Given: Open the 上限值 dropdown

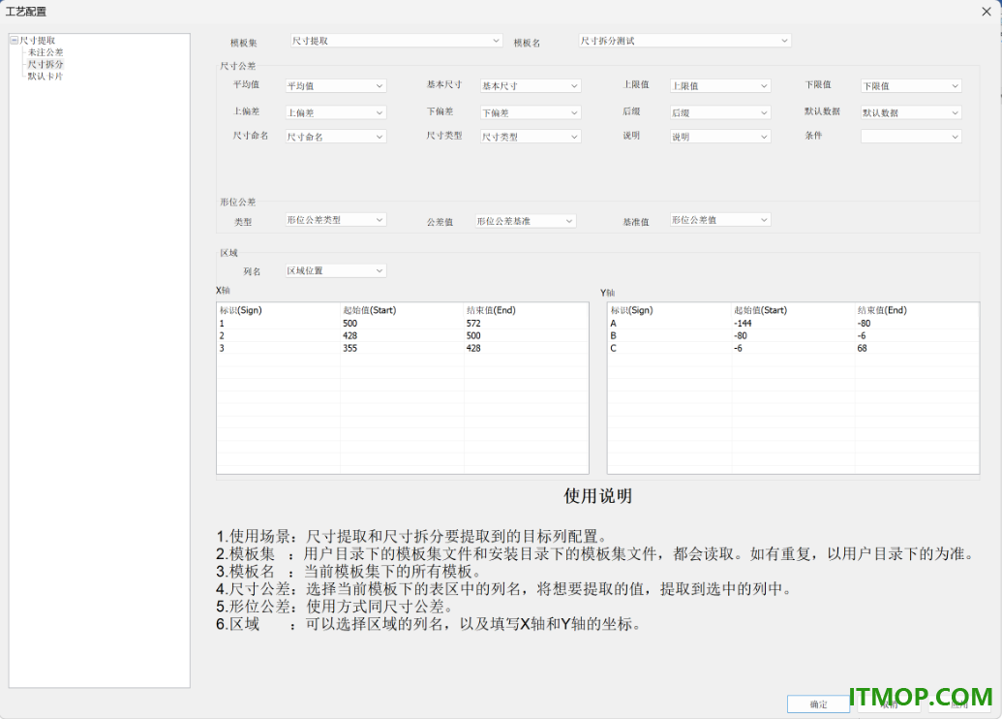Looking at the screenshot, I should 720,85.
